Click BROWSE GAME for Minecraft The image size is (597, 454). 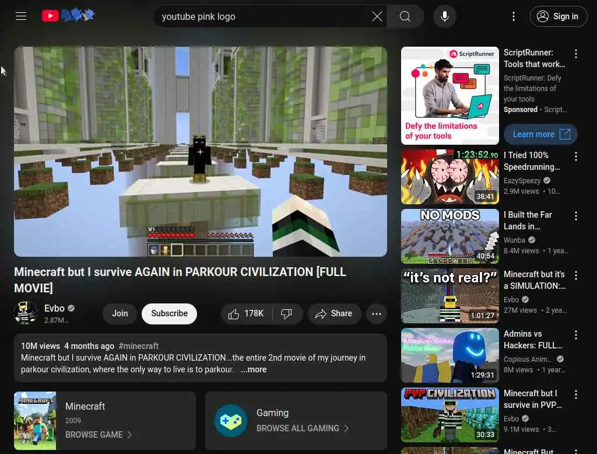(94, 435)
